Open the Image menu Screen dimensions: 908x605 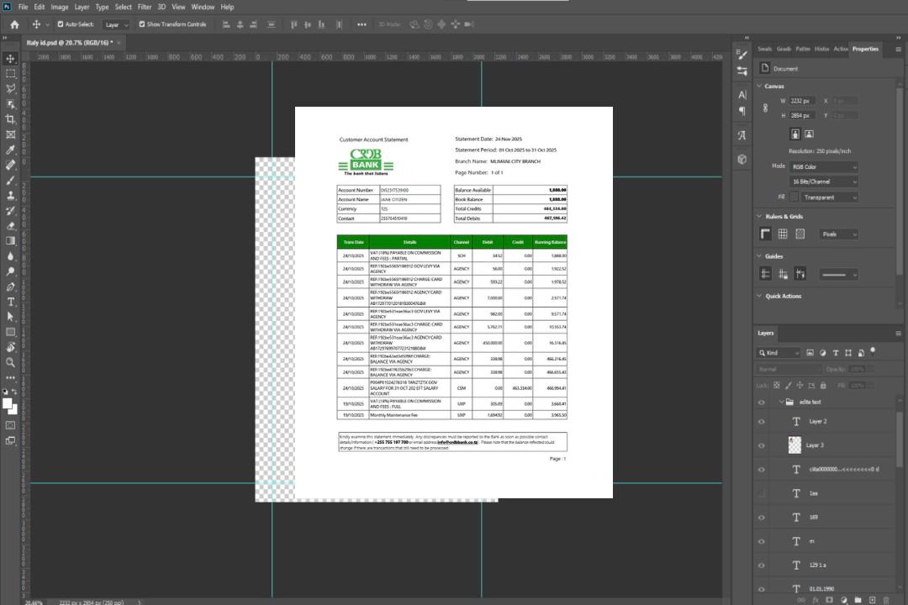click(59, 7)
